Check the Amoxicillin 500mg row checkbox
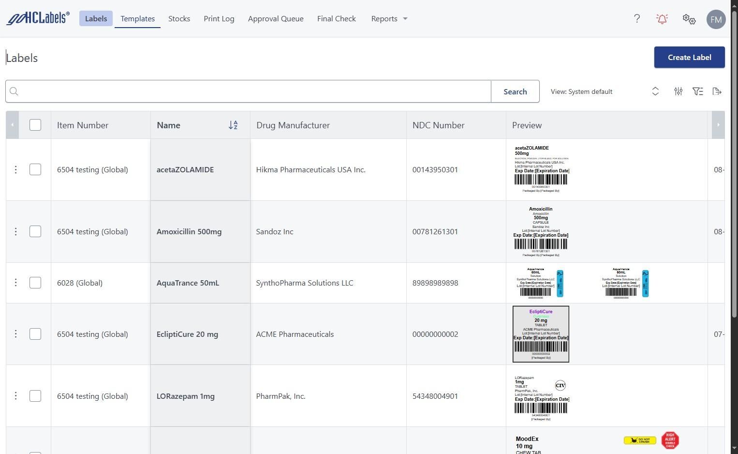Screen dimensions: 738x454 point(35,232)
